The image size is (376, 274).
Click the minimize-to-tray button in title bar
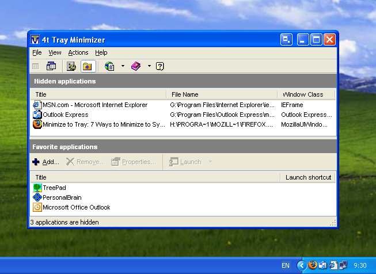tap(286, 40)
